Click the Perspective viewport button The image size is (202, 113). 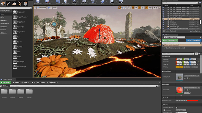[42, 8]
